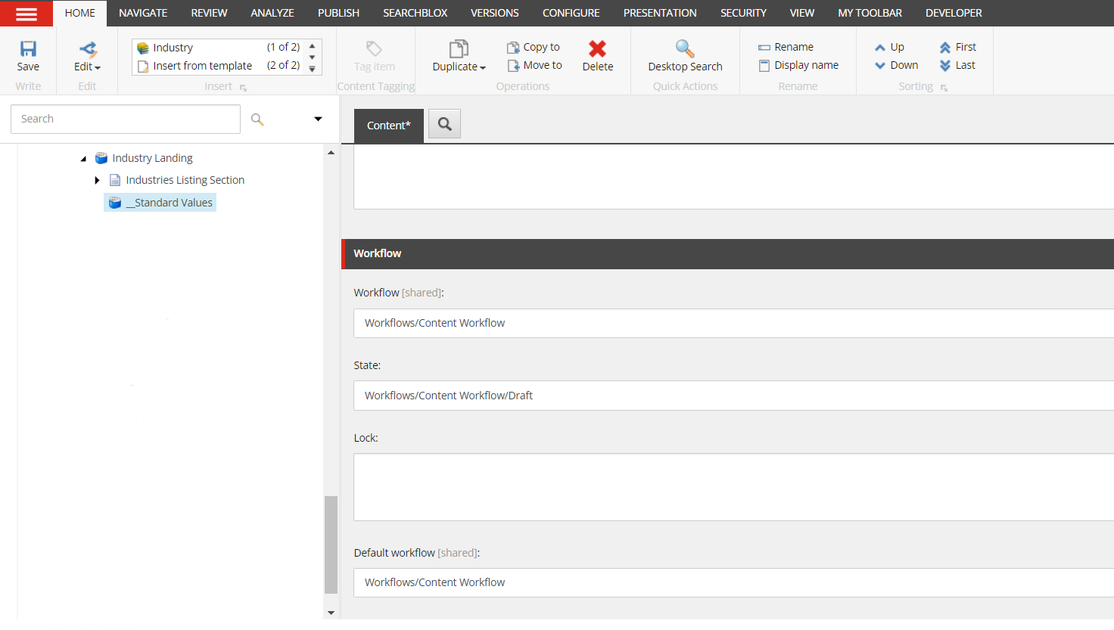Open the MY TOOLBAR ribbon tab
Viewport: 1114px width, 630px height.
pos(870,14)
